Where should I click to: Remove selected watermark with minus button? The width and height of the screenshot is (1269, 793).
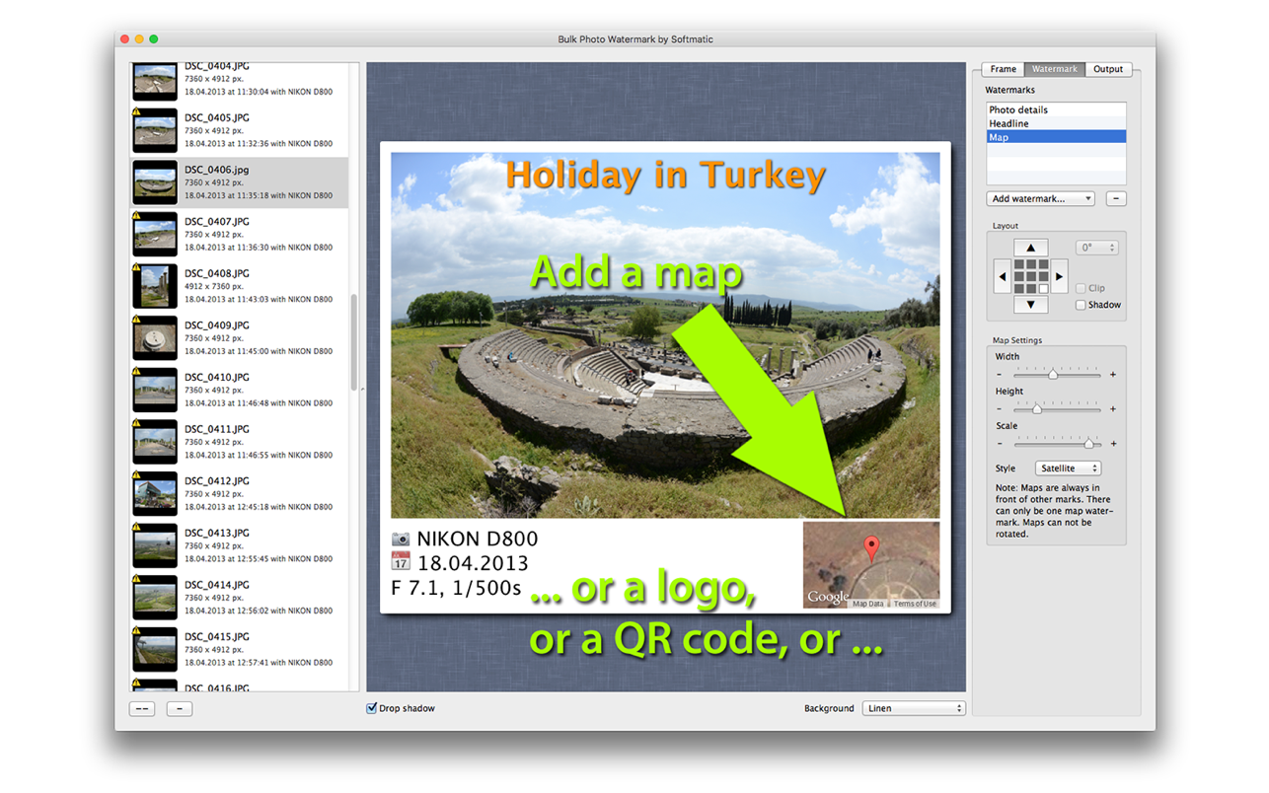[1115, 199]
